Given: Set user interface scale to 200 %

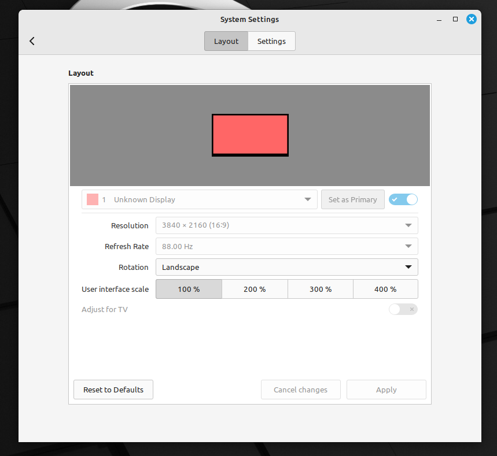Looking at the screenshot, I should (x=255, y=289).
